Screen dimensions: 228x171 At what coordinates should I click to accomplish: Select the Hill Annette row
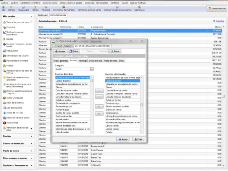(130, 165)
